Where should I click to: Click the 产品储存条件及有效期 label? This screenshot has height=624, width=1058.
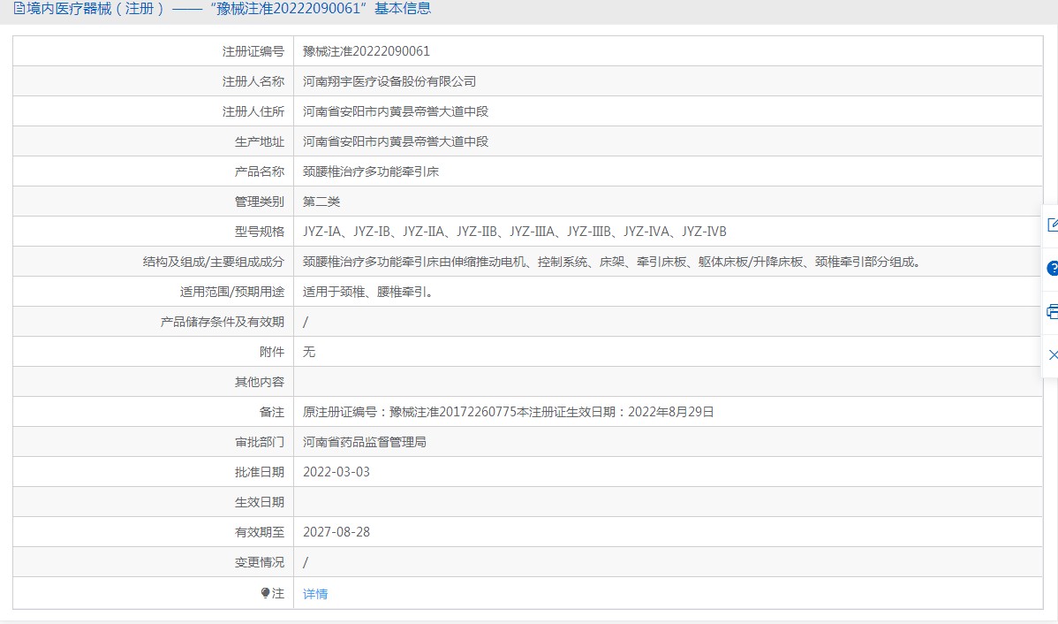click(222, 322)
